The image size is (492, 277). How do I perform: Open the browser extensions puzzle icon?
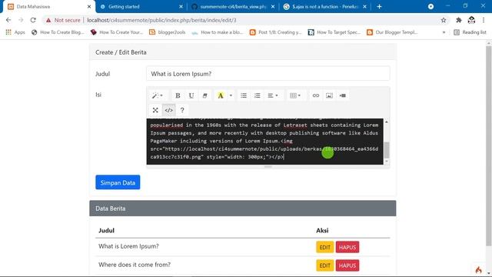(458, 20)
